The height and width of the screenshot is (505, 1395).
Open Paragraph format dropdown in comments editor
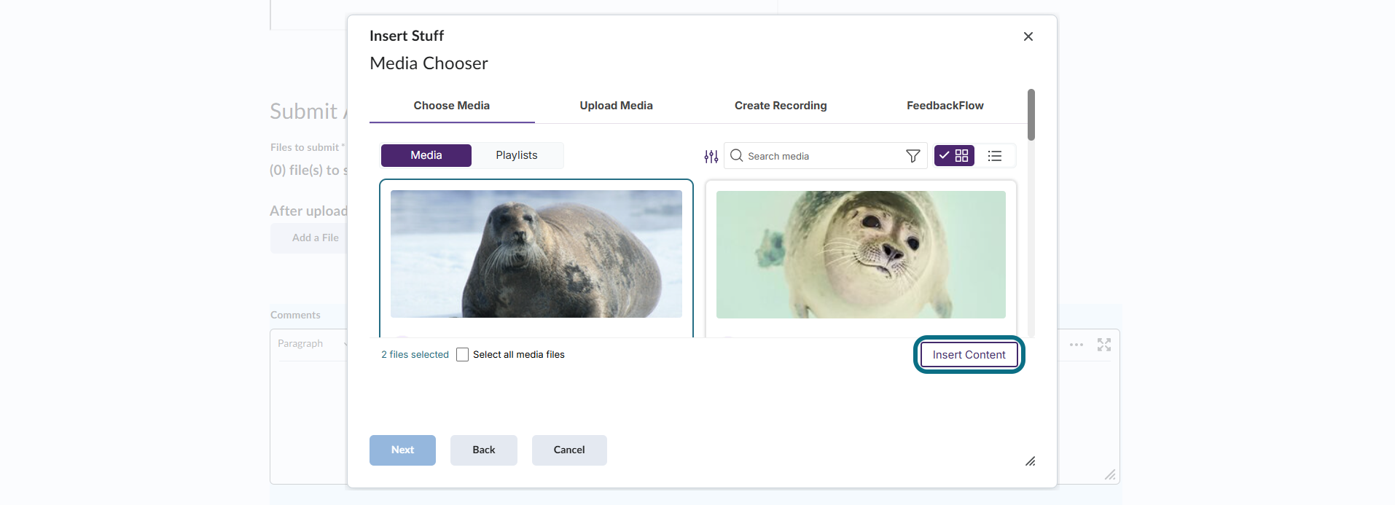(x=311, y=344)
